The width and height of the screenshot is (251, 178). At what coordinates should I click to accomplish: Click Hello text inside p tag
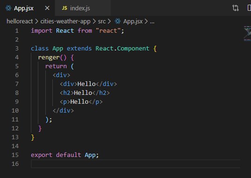point(79,102)
